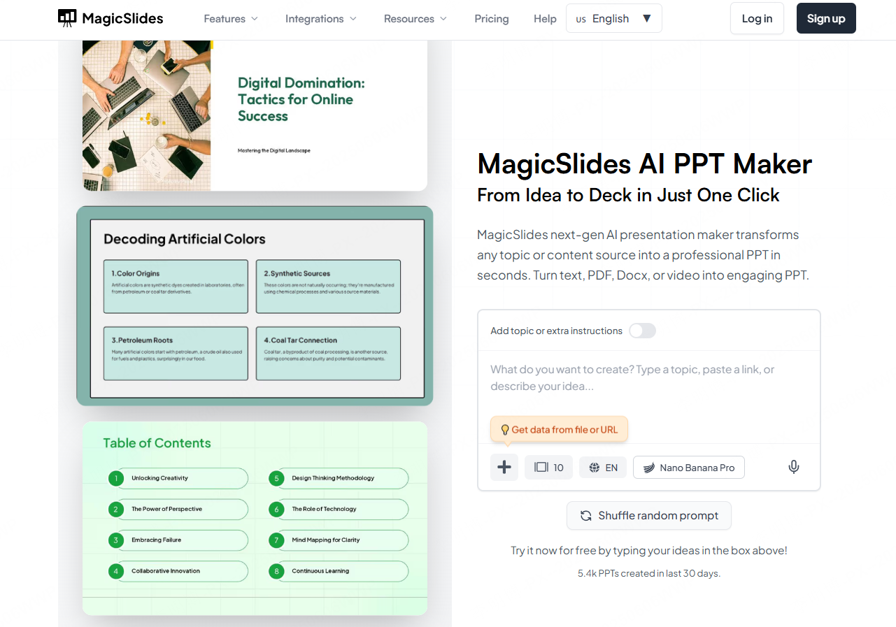Click the Log in button
This screenshot has height=627, width=896.
(757, 18)
